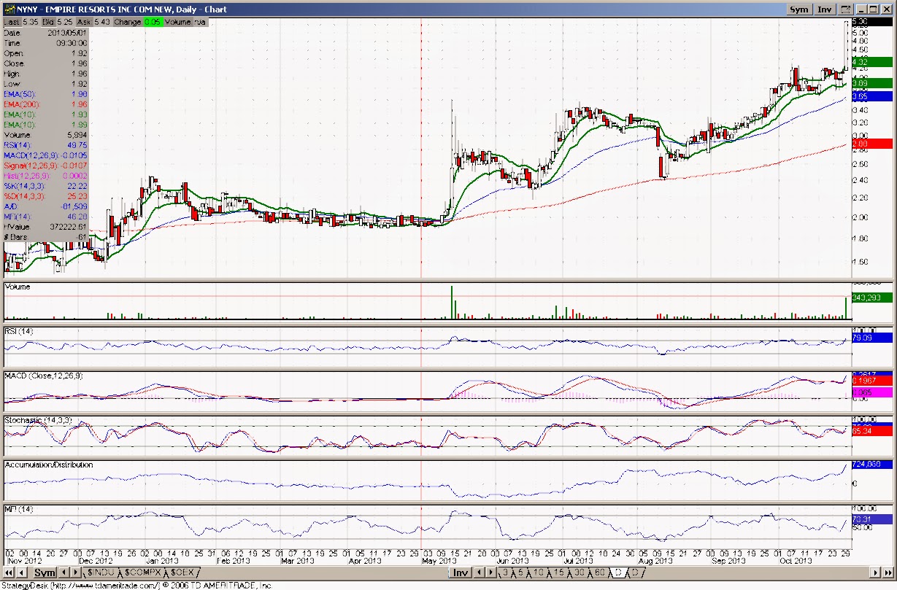This screenshot has width=897, height=590.
Task: Click the chart application icon in the title bar
Action: coord(9,9)
